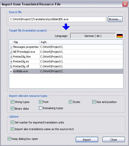Uncheck Binary data option

pos(12,109)
